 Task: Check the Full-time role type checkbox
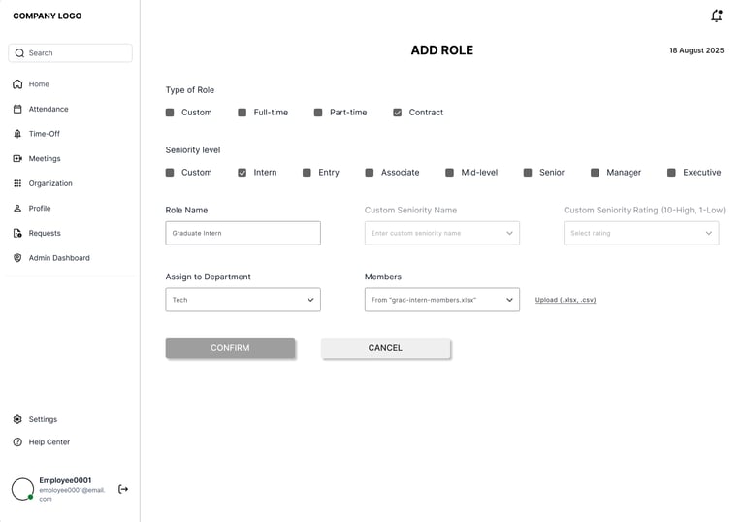(243, 113)
